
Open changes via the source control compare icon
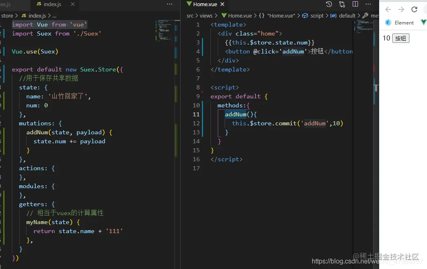[x=342, y=4]
